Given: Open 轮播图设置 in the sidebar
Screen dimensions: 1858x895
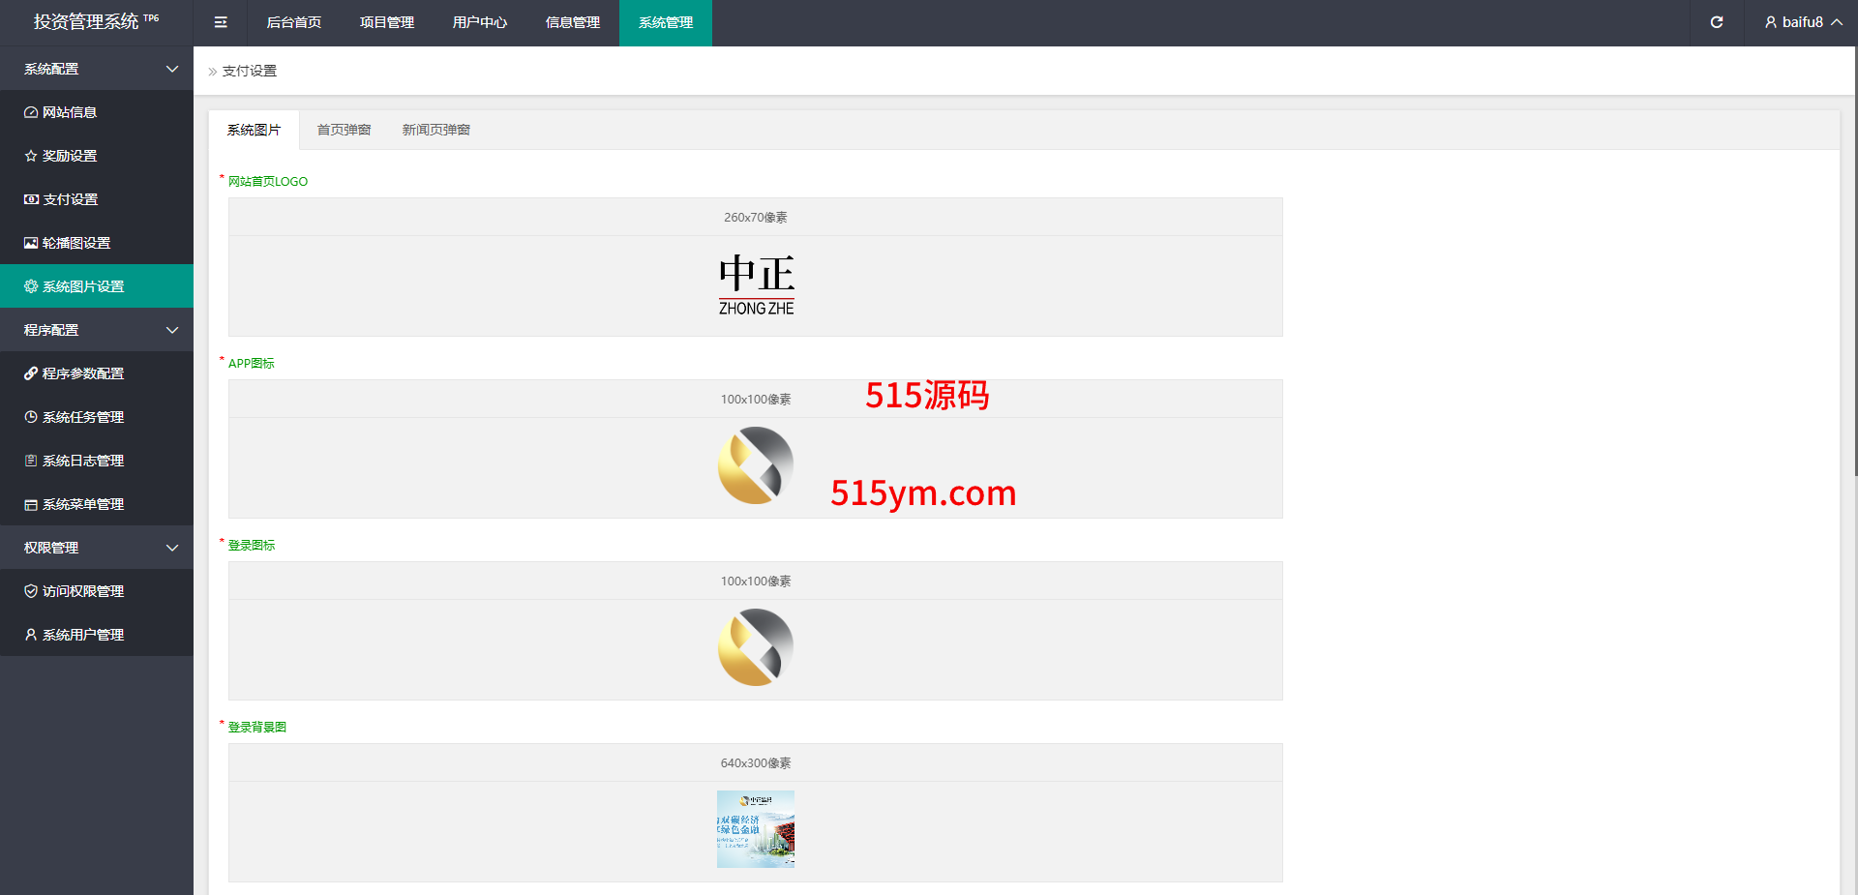Looking at the screenshot, I should (x=75, y=243).
